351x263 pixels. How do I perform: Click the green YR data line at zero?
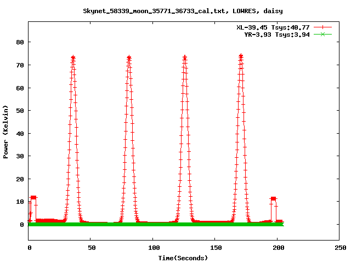156,224
